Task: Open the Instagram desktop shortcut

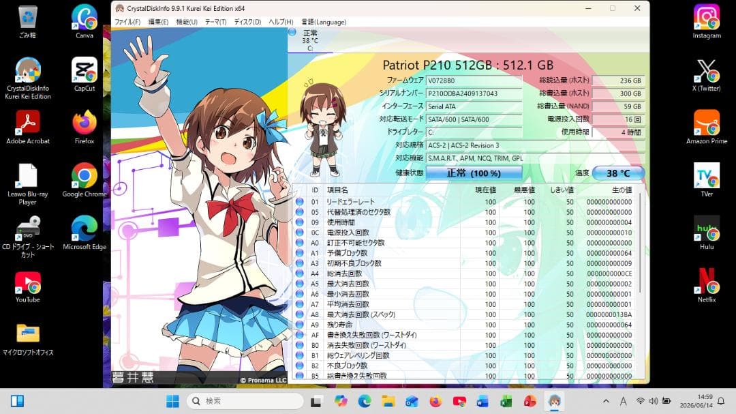Action: tap(707, 20)
